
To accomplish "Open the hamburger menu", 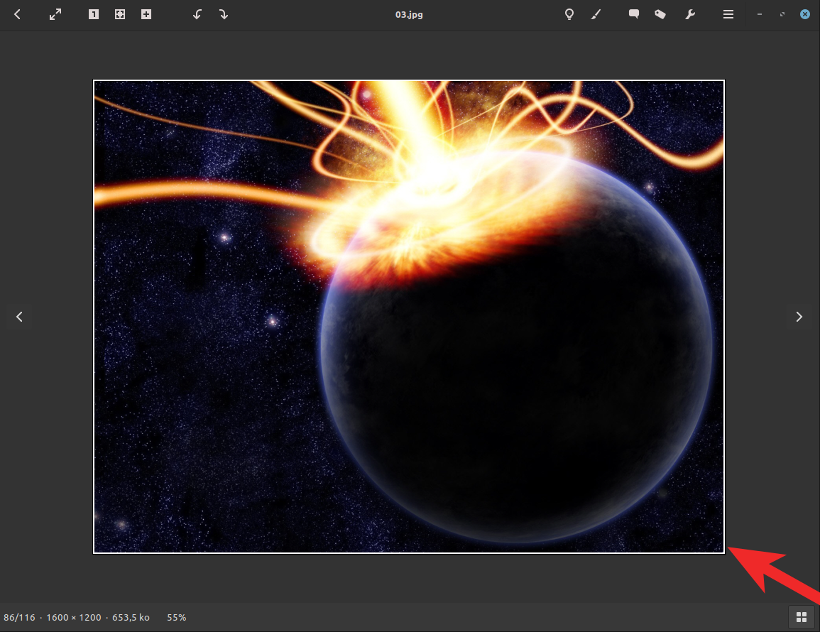I will [x=728, y=14].
